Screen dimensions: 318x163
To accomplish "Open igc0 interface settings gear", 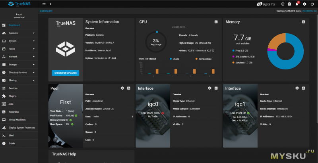I will [209, 88].
